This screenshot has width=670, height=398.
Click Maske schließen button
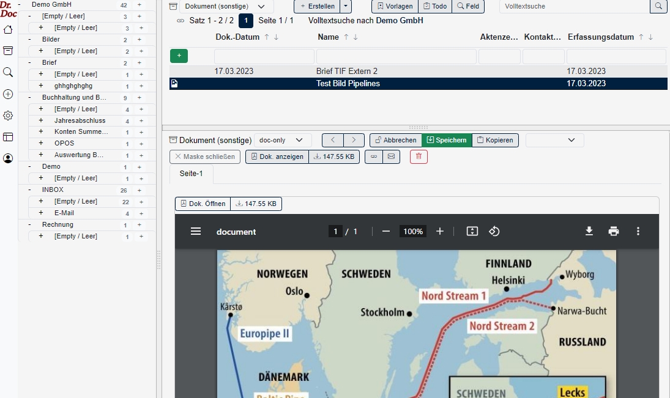(x=205, y=157)
